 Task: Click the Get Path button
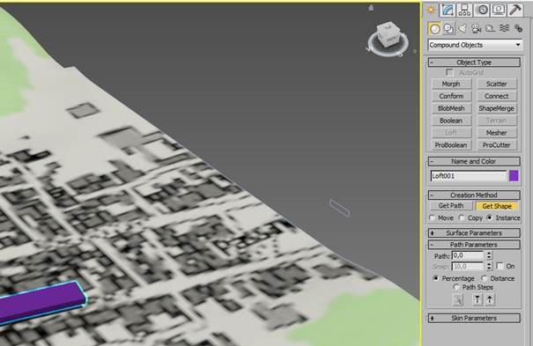451,206
